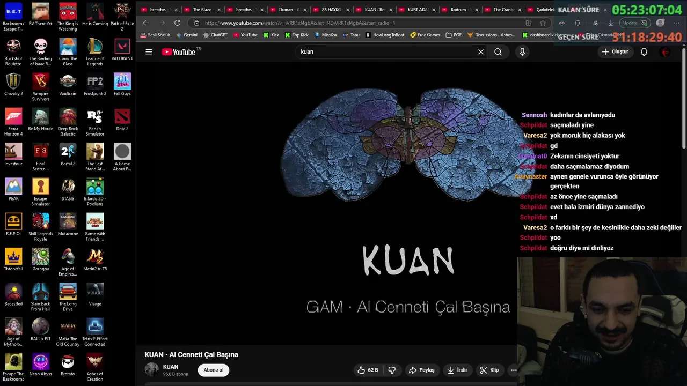This screenshot has height=386, width=687.
Task: Open Gemini bookmark
Action: 187,35
